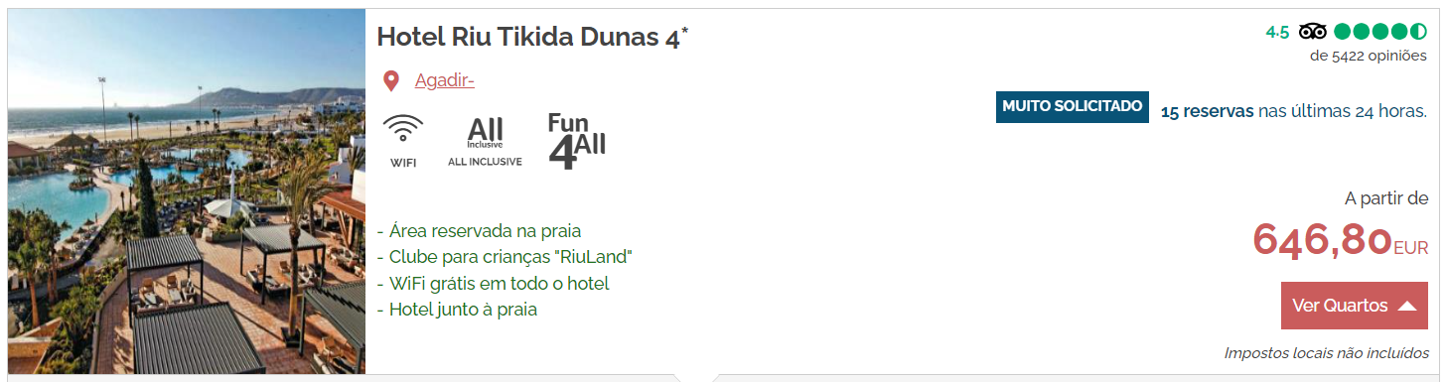Image resolution: width=1447 pixels, height=382 pixels.
Task: Click the TripAdvisor owl logo
Action: point(1312,31)
